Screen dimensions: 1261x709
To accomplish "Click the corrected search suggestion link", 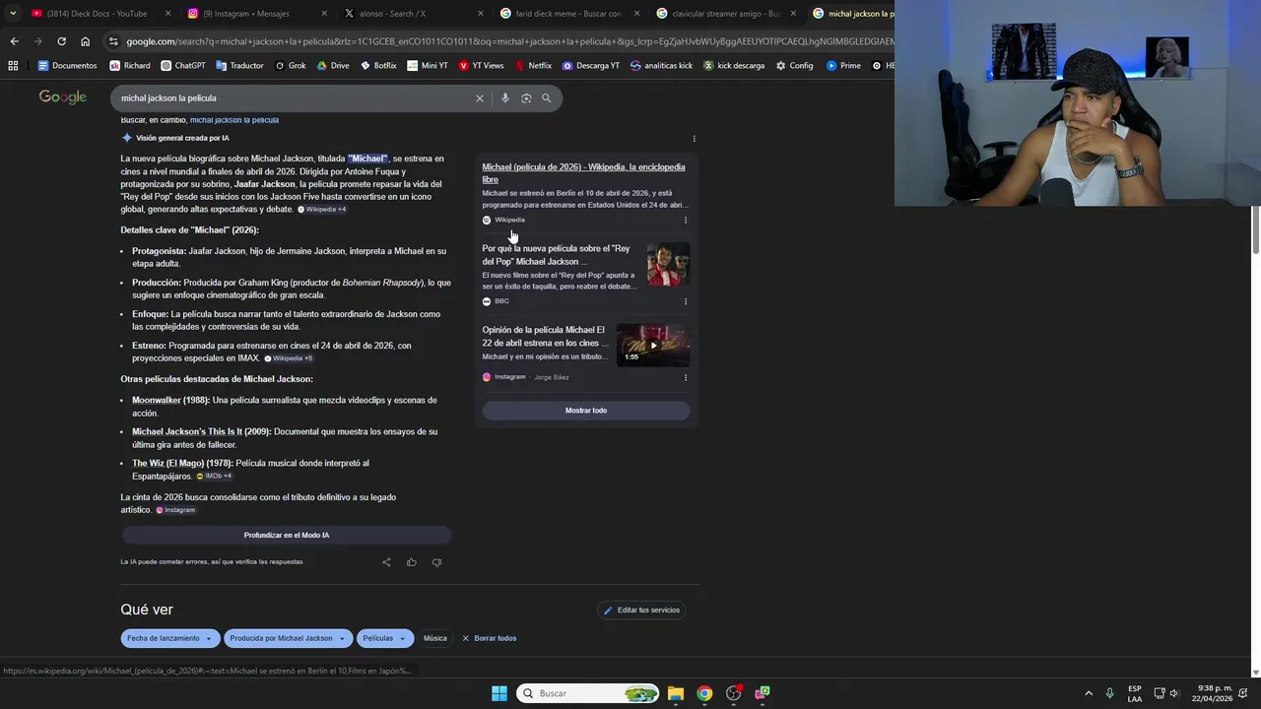I will [x=234, y=120].
